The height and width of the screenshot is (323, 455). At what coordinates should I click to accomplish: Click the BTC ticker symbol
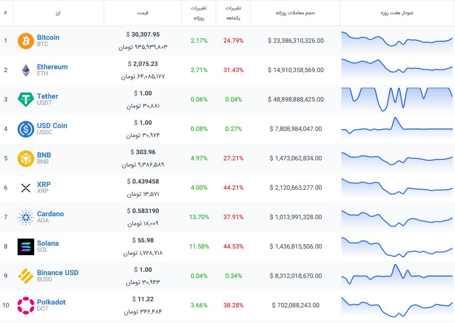42,44
